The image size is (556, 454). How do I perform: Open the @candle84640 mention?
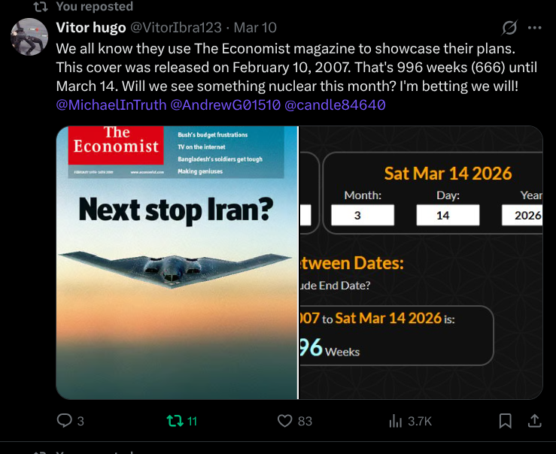coord(335,104)
